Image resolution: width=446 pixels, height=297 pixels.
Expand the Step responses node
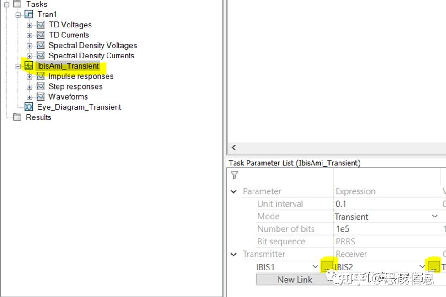point(29,87)
